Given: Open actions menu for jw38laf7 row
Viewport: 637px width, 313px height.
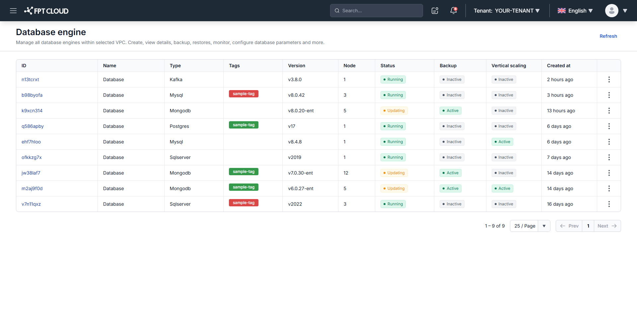Looking at the screenshot, I should click(609, 173).
